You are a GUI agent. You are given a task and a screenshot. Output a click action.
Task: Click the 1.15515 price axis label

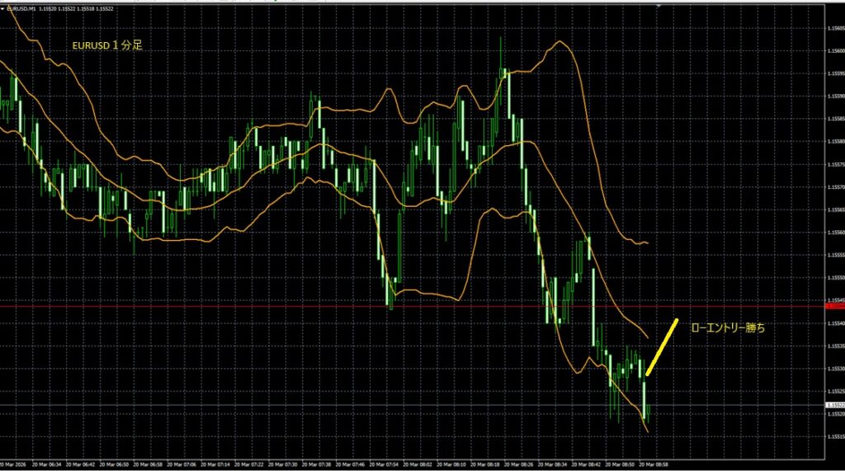click(833, 436)
